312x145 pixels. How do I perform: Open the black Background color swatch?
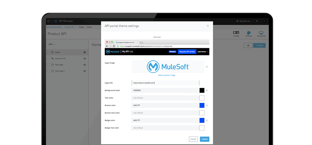202,90
